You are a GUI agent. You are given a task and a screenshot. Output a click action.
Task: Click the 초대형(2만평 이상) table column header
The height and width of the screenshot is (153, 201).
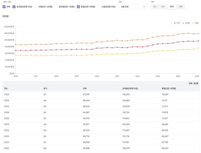(x=130, y=88)
